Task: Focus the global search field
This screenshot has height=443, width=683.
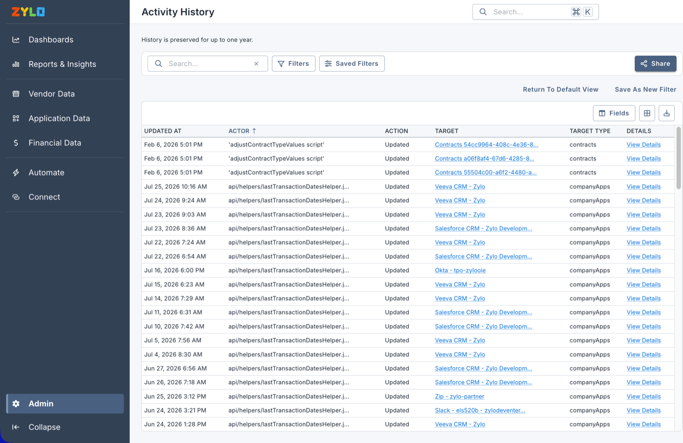Action: (535, 12)
